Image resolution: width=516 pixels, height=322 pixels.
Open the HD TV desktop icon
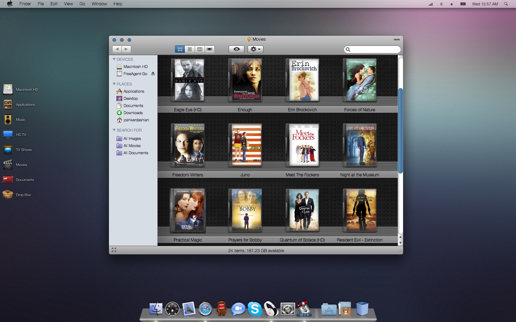[8, 135]
